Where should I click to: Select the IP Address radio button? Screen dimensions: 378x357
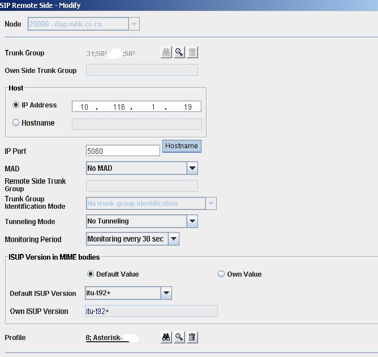click(16, 105)
